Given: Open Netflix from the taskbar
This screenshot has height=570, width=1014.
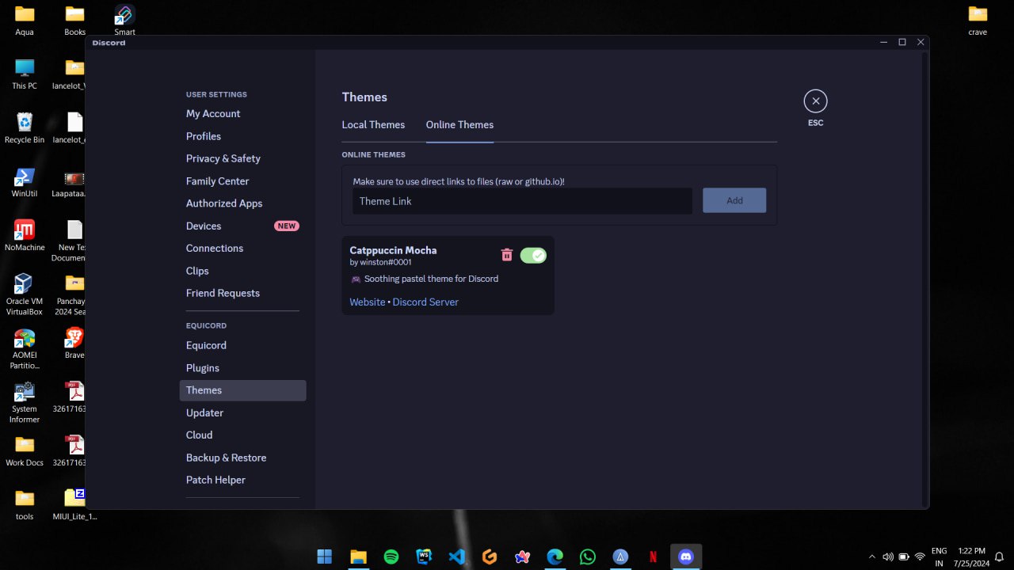Looking at the screenshot, I should (x=653, y=557).
